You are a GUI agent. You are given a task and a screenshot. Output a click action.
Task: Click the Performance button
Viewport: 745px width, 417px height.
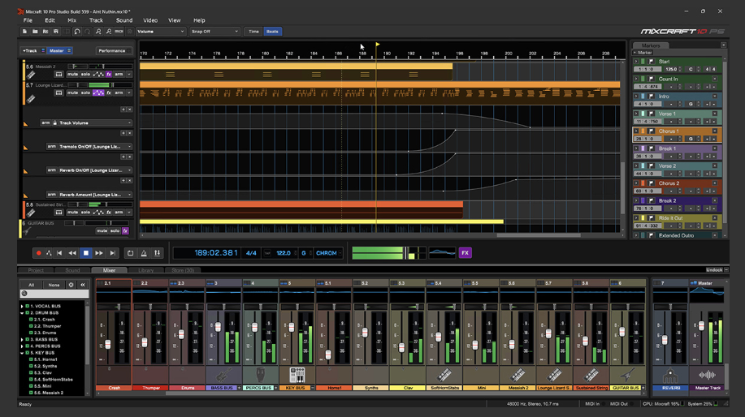pos(112,50)
